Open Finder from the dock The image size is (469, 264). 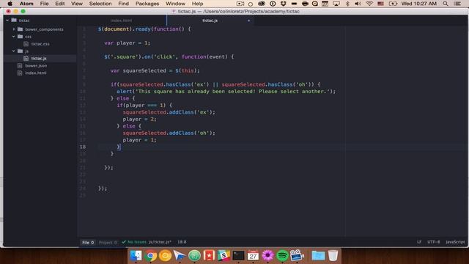(x=136, y=256)
